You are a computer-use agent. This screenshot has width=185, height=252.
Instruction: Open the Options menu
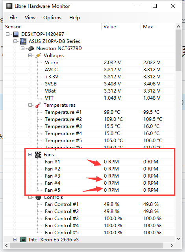[x=52, y=18]
